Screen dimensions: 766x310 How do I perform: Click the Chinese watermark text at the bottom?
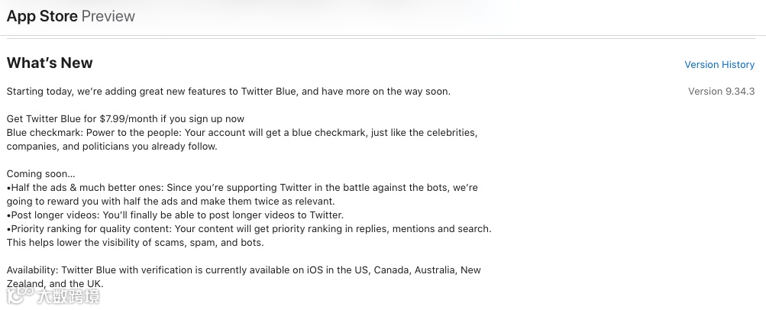click(x=69, y=295)
